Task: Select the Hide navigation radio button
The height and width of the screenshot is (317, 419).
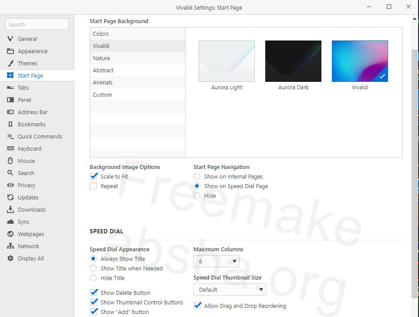Action: [197, 196]
